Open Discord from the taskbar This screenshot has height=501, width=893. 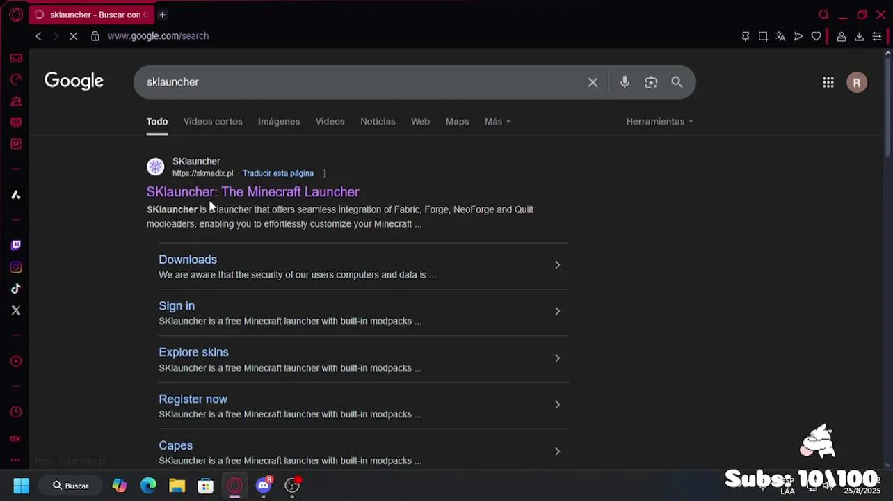coord(264,486)
